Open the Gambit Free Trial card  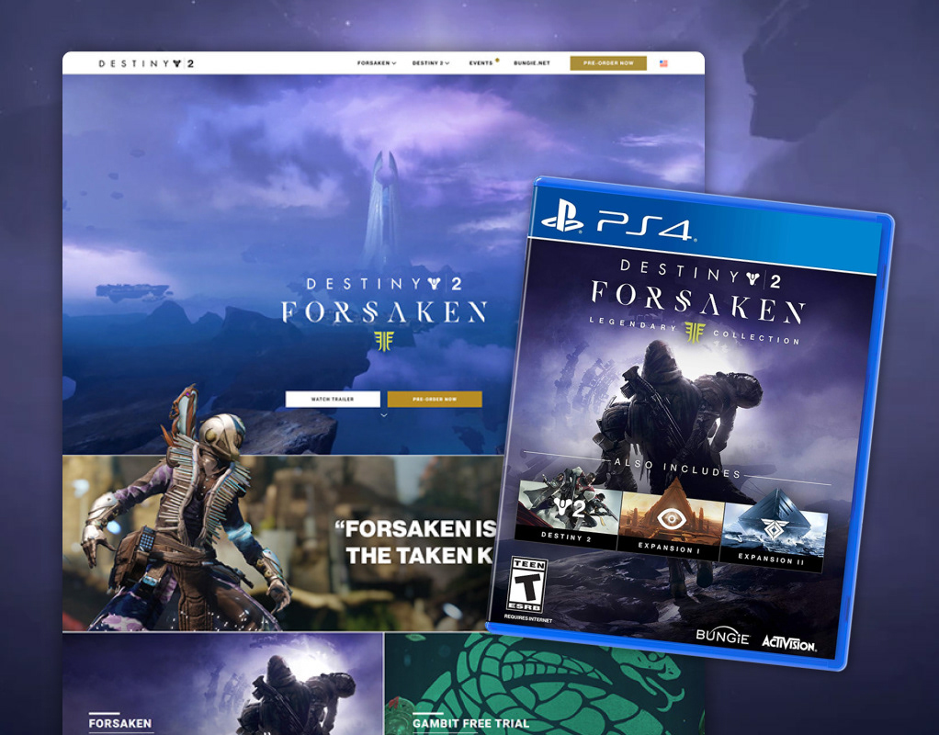pos(544,684)
